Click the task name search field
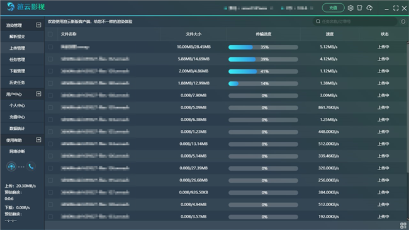409x230 pixels. click(x=355, y=21)
